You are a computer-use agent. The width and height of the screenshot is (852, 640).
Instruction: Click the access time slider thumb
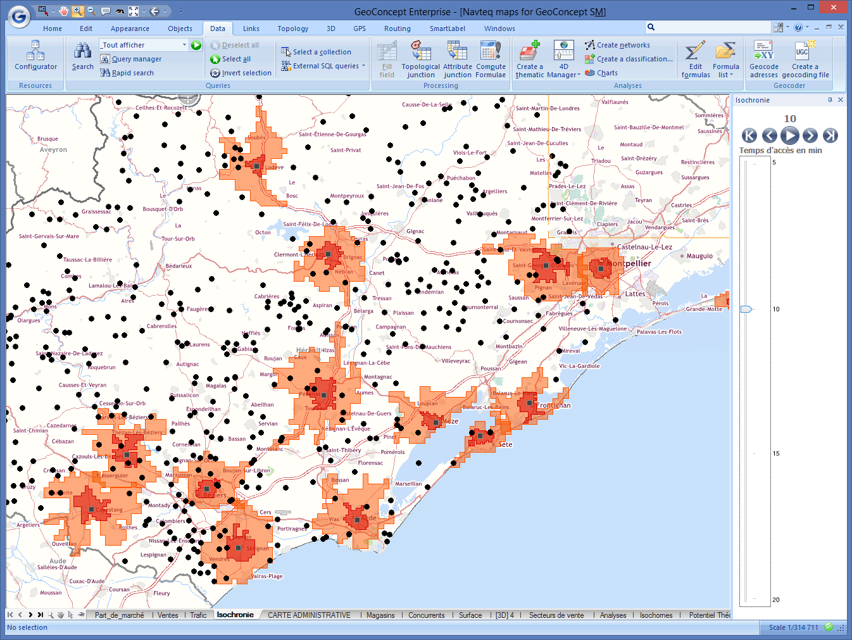pos(747,309)
